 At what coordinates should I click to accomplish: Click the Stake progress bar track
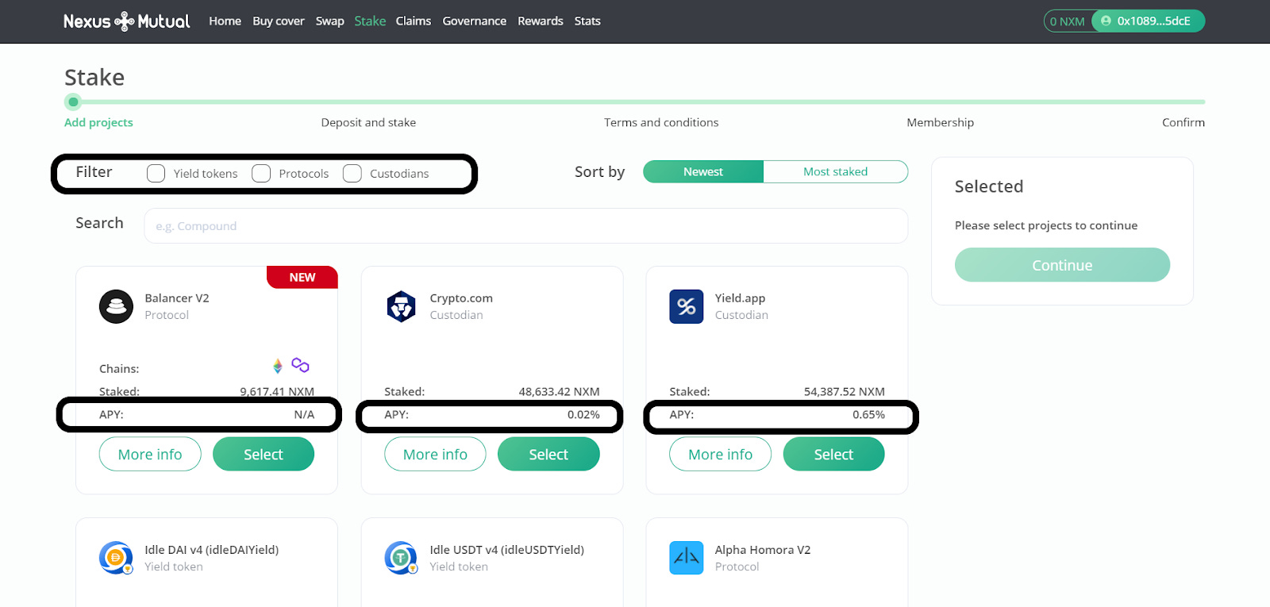click(x=635, y=102)
